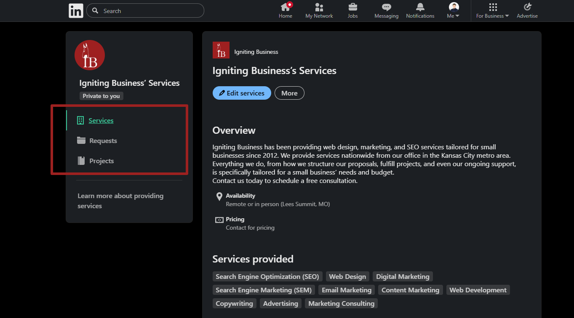This screenshot has height=318, width=574.
Task: Click the Overview heading
Action: pos(234,130)
